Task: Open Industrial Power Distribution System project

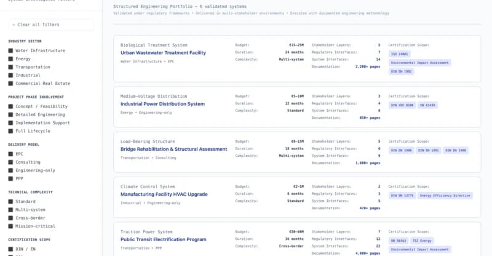Action: [162, 104]
